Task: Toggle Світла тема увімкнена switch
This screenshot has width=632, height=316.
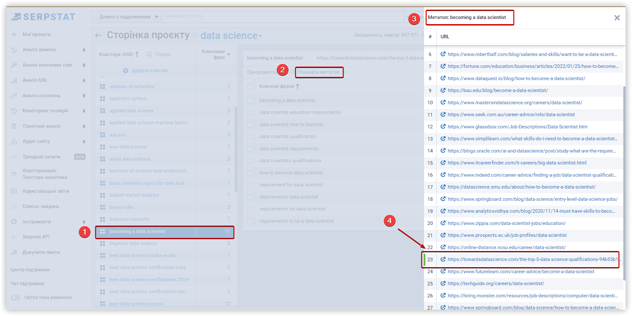Action: (x=15, y=298)
